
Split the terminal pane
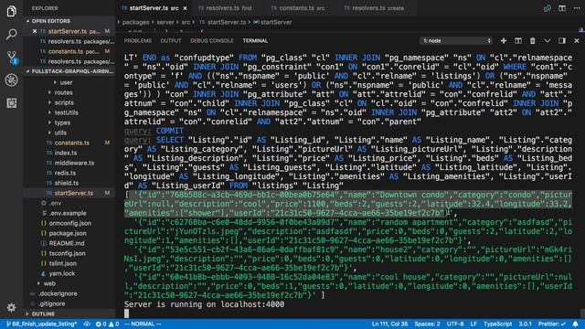(518, 40)
